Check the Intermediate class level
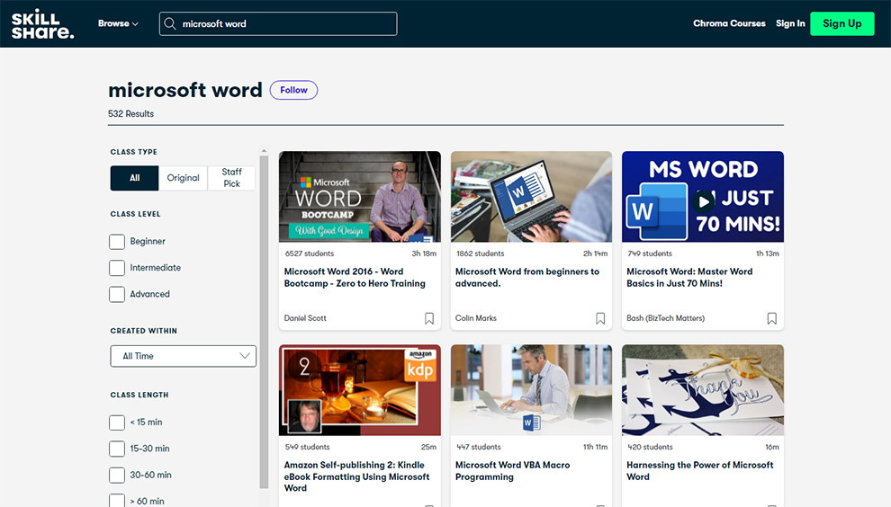The height and width of the screenshot is (507, 891). coord(117,267)
